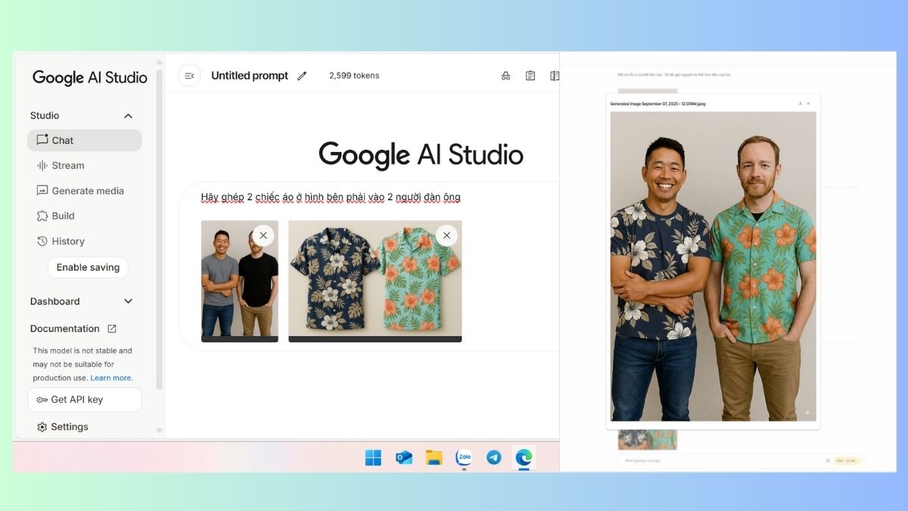The height and width of the screenshot is (511, 908).
Task: Open File Explorer from the taskbar
Action: click(434, 457)
